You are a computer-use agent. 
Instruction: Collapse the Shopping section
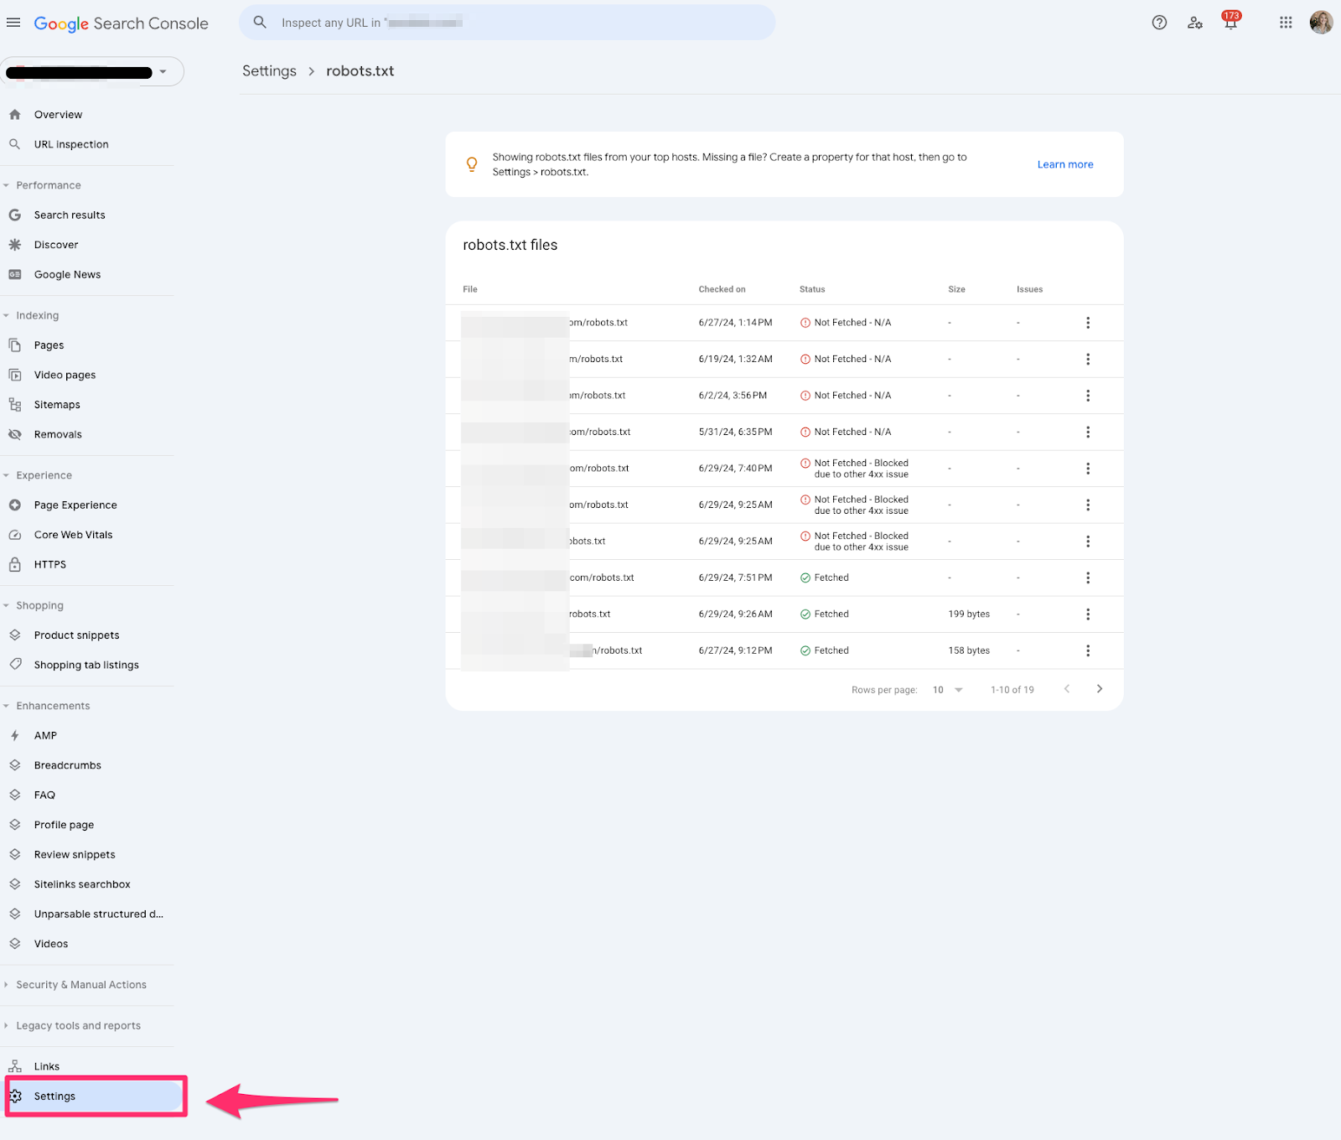(x=6, y=605)
